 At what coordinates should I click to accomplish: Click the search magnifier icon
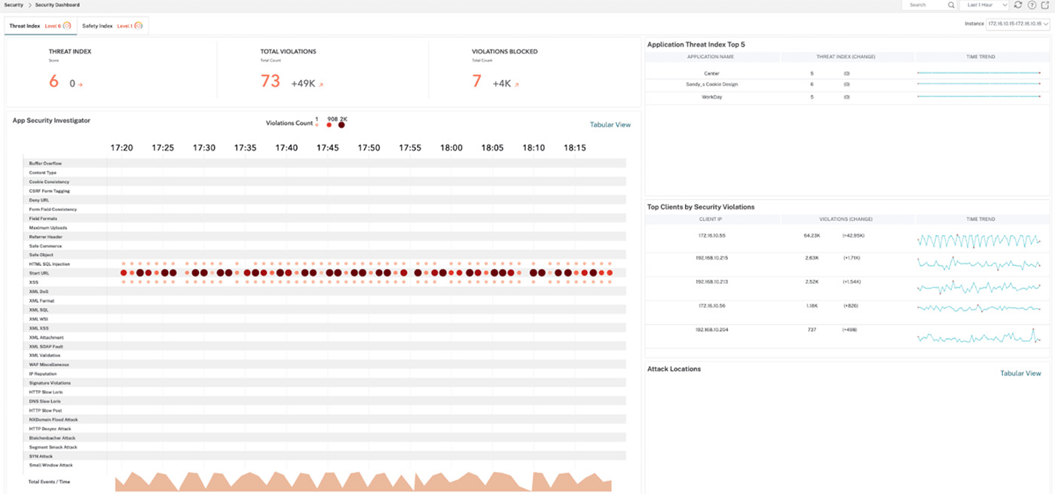pyautogui.click(x=951, y=5)
